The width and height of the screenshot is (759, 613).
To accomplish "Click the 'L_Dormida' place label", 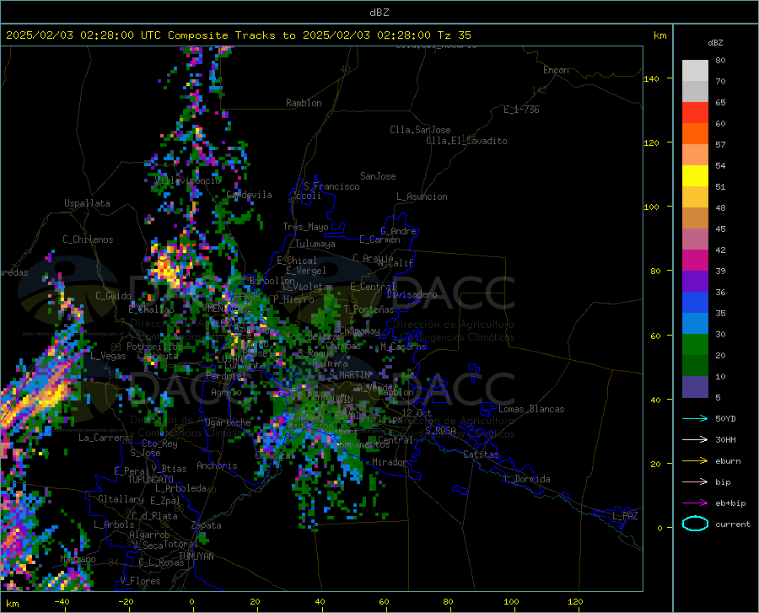I will 526,480.
